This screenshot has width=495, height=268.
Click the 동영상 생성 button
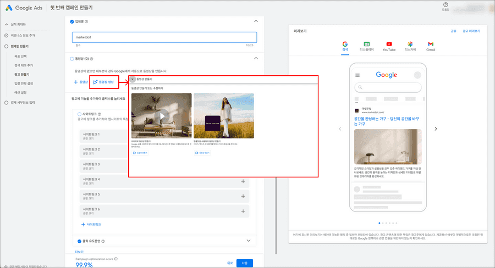point(104,82)
